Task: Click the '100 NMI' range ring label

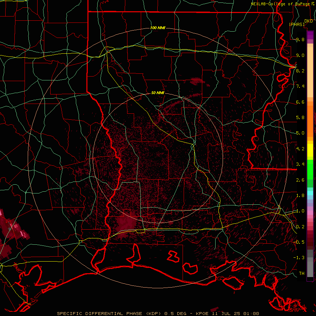Action: click(x=158, y=28)
